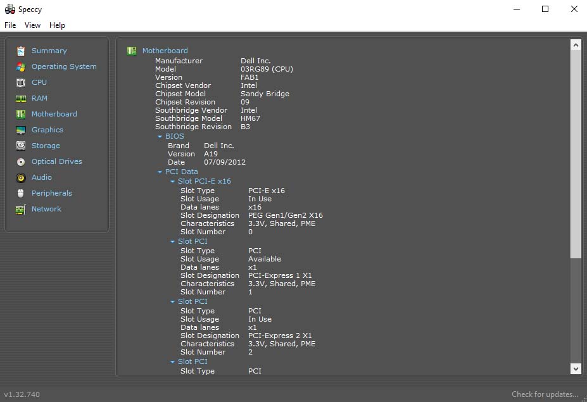This screenshot has width=587, height=402.
Task: Maximize the Speccy window
Action: click(545, 9)
